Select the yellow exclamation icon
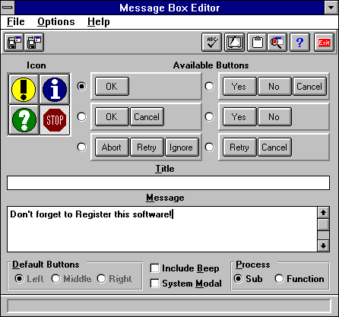The image size is (339, 317). [x=24, y=89]
